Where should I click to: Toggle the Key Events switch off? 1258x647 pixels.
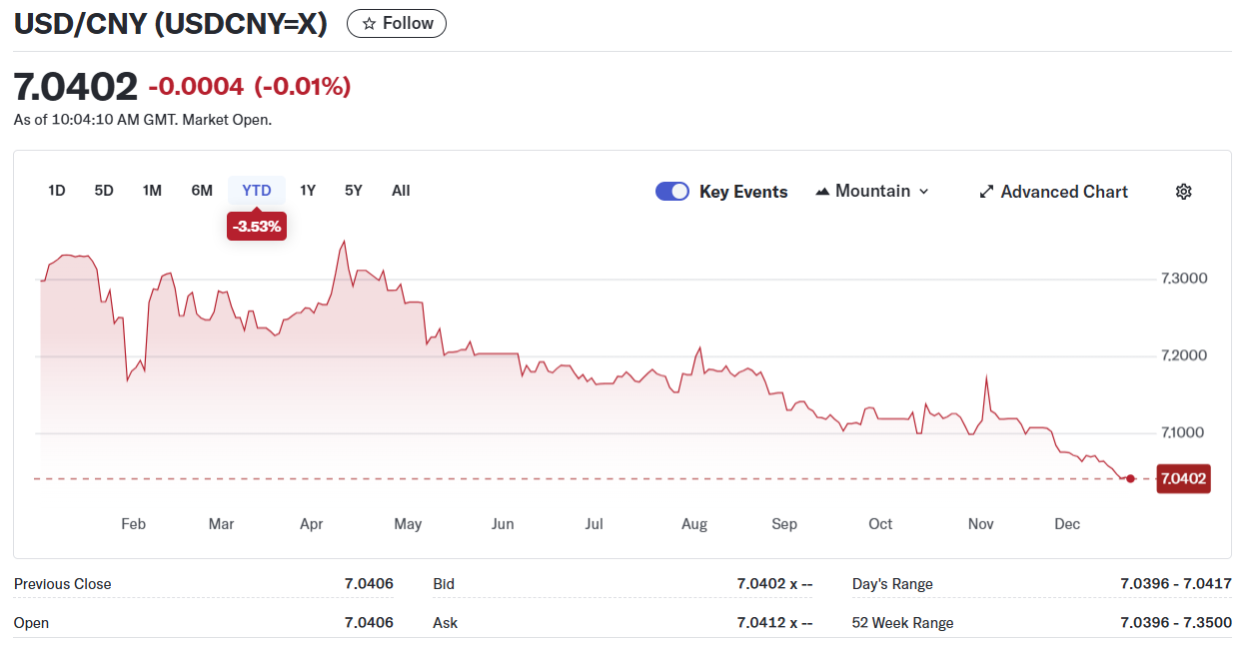click(671, 192)
